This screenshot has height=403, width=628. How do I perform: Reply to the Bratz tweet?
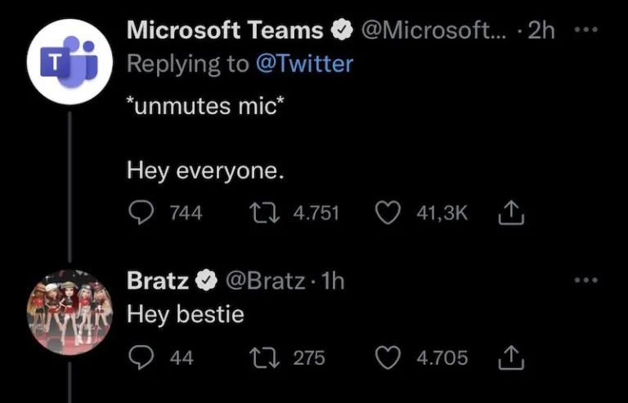point(142,357)
